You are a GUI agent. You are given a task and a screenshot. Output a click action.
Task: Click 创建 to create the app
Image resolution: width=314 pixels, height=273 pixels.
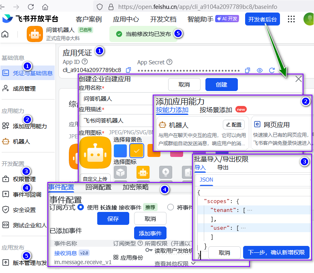tap(222, 85)
